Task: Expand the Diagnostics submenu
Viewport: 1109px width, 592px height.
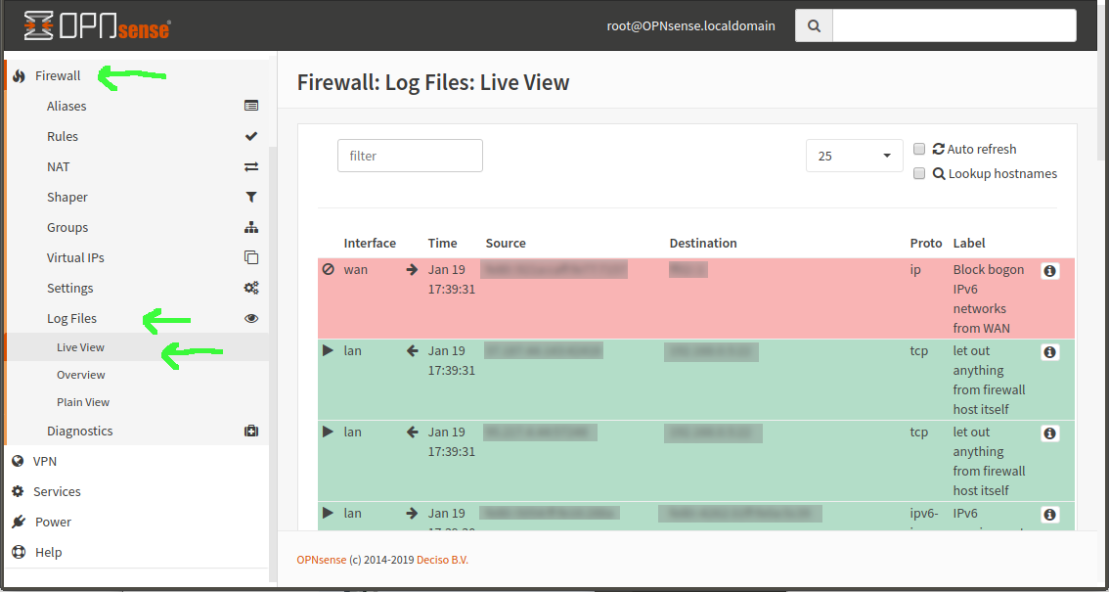Action: pos(80,431)
